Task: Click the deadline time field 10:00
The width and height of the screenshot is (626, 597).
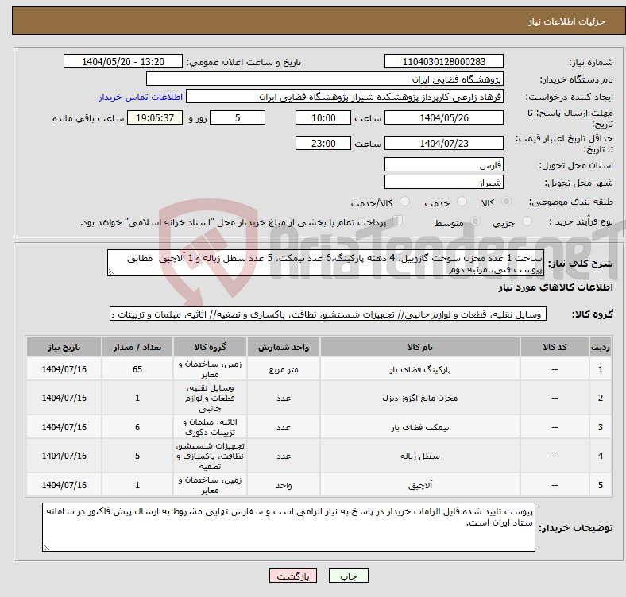Action: click(323, 117)
